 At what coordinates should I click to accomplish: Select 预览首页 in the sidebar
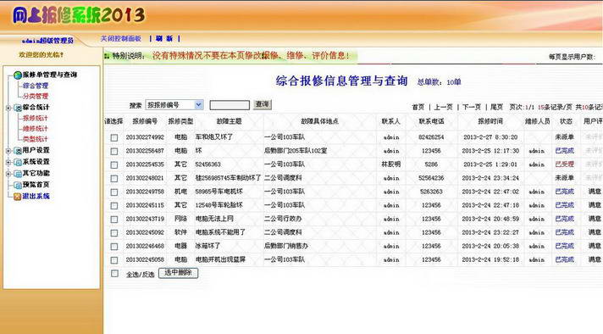coord(36,185)
